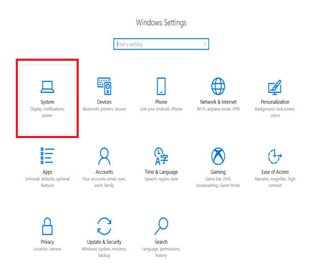Select the Time & Language icon
This screenshot has width=315, height=279.
coord(161,156)
